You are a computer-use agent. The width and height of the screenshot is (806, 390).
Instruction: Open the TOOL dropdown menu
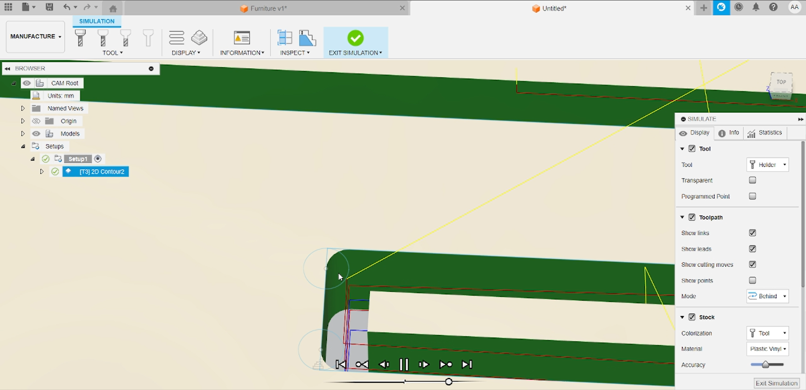[112, 53]
